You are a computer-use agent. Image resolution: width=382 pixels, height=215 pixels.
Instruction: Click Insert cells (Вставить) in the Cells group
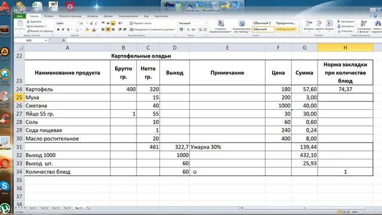[x=309, y=26]
